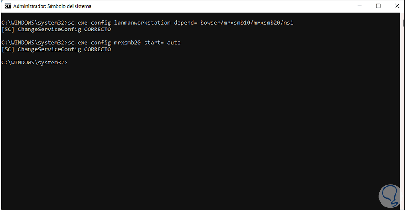Click 'sc.exe' in the lanmanworkstation command
The width and height of the screenshot is (406, 210).
click(x=78, y=23)
